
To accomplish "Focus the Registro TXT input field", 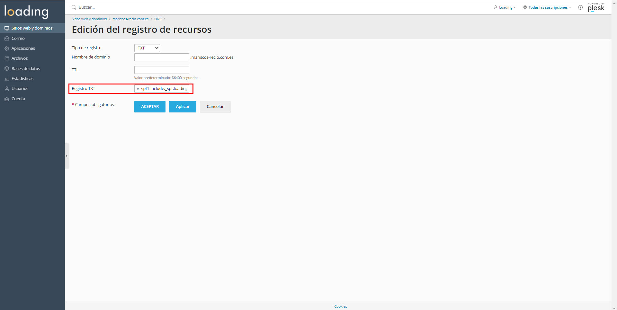I will [162, 89].
